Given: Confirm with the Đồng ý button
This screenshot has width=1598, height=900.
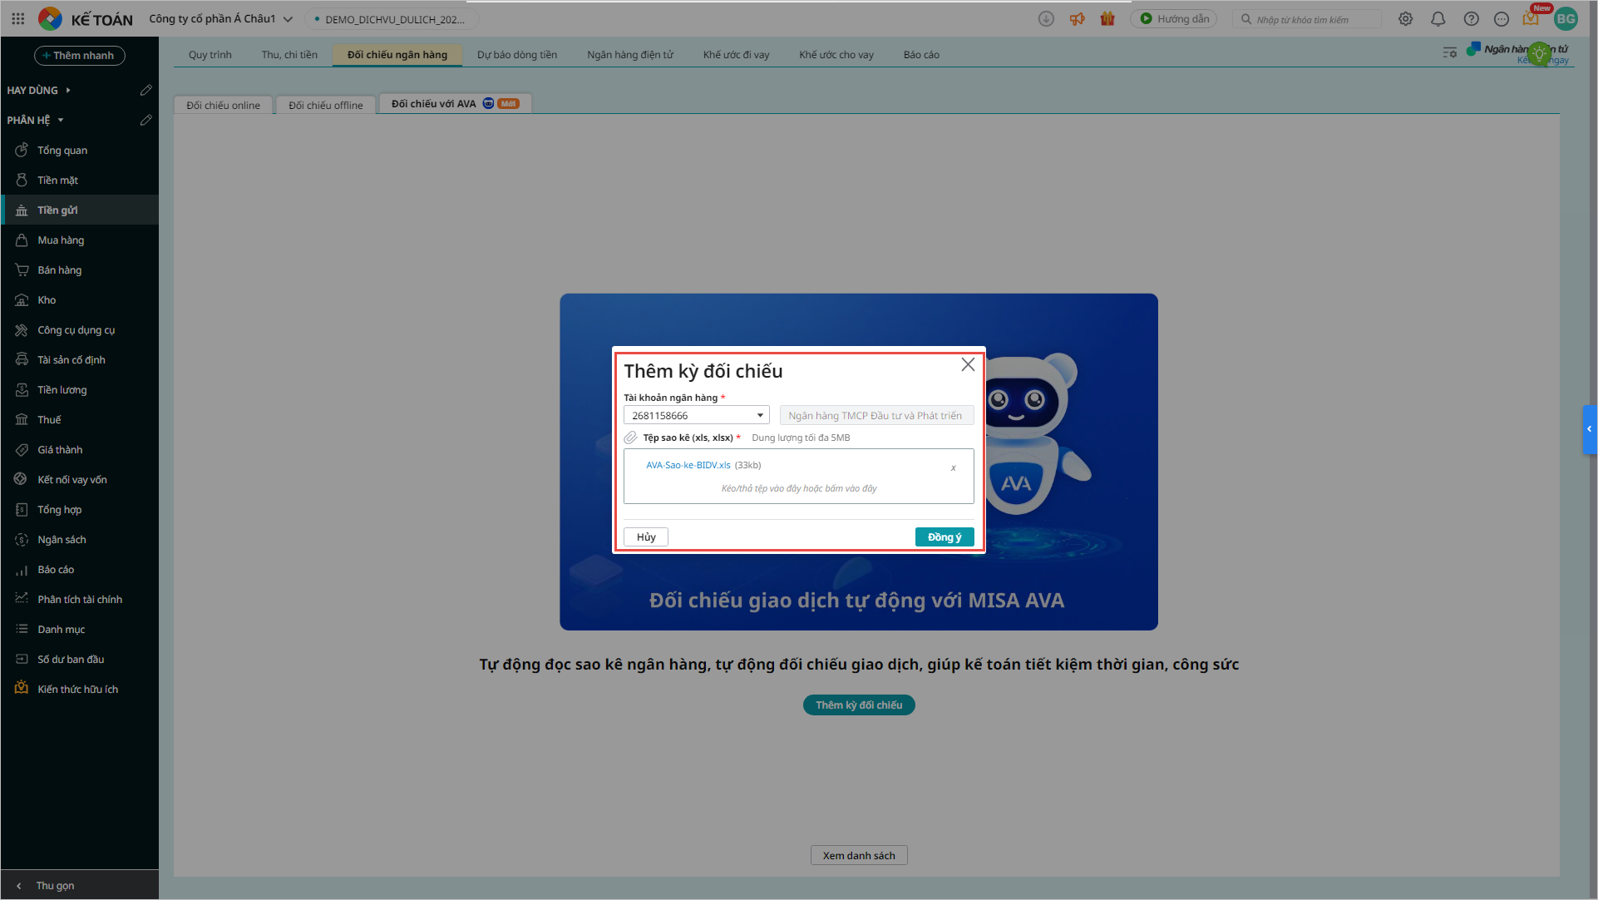Looking at the screenshot, I should point(944,537).
